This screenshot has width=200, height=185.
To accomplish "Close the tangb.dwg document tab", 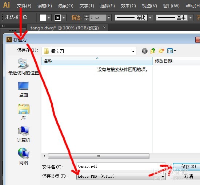I will click(104, 27).
